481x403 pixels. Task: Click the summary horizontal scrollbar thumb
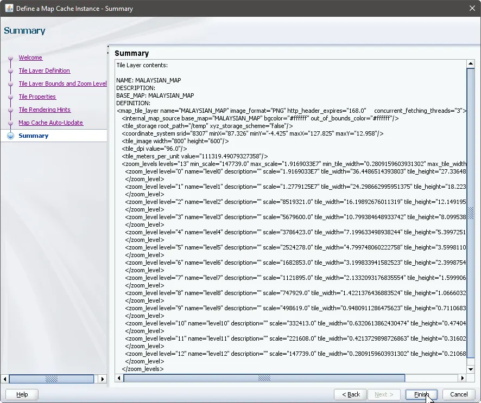pyautogui.click(x=264, y=378)
